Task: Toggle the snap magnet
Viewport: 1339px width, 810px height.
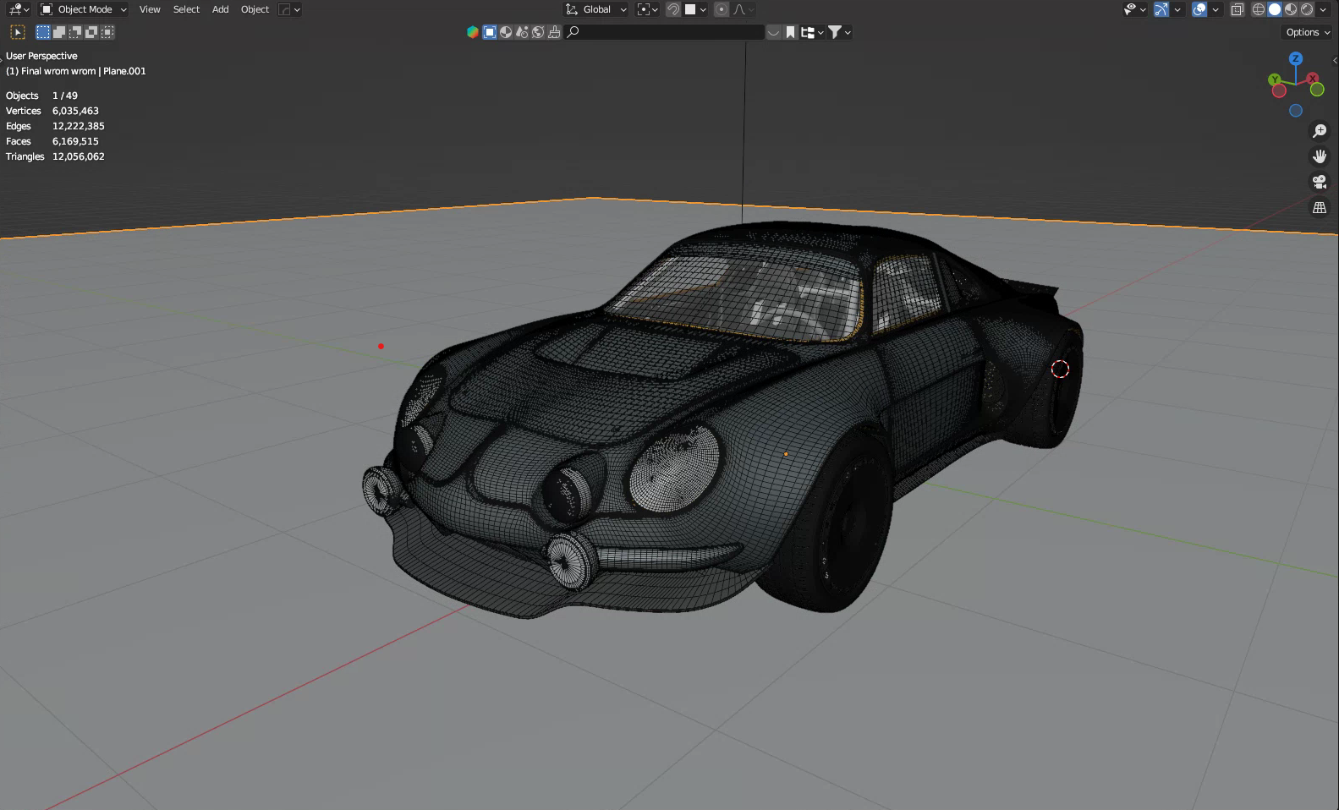Action: tap(673, 9)
